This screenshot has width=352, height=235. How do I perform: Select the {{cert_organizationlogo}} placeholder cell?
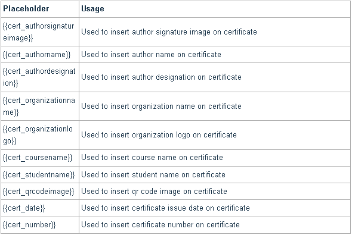tap(40, 135)
